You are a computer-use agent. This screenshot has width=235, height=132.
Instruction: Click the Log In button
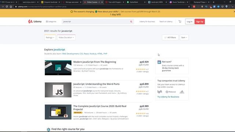click(189, 22)
